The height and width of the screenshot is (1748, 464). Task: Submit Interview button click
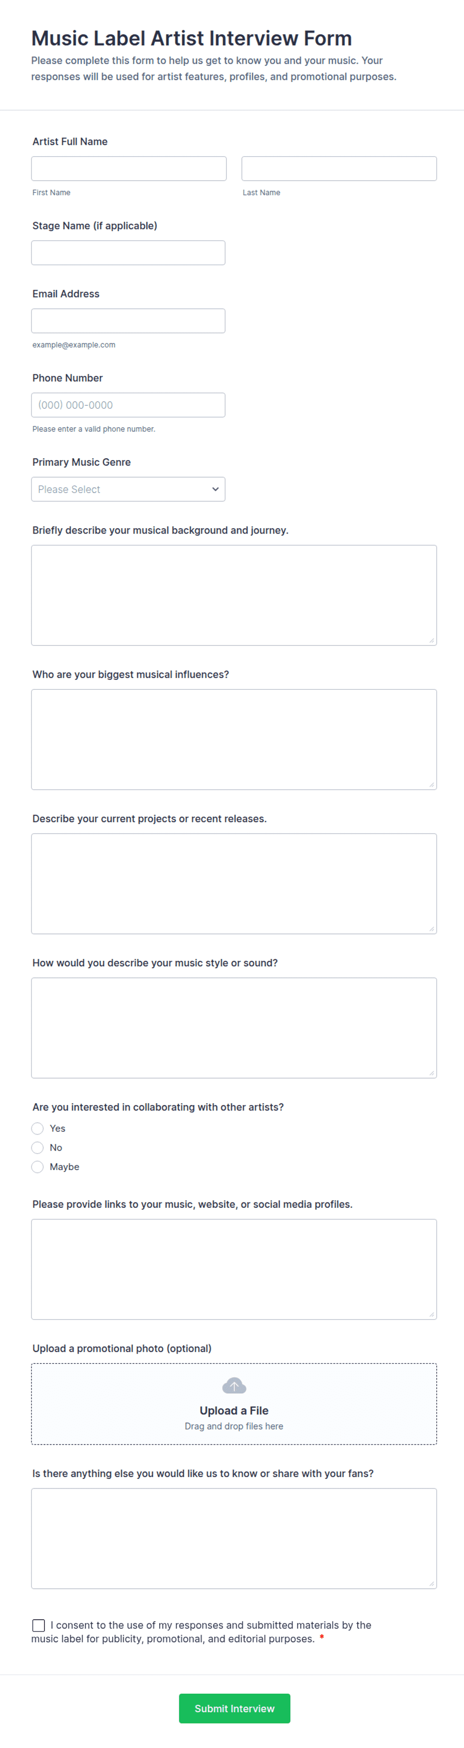(234, 1708)
